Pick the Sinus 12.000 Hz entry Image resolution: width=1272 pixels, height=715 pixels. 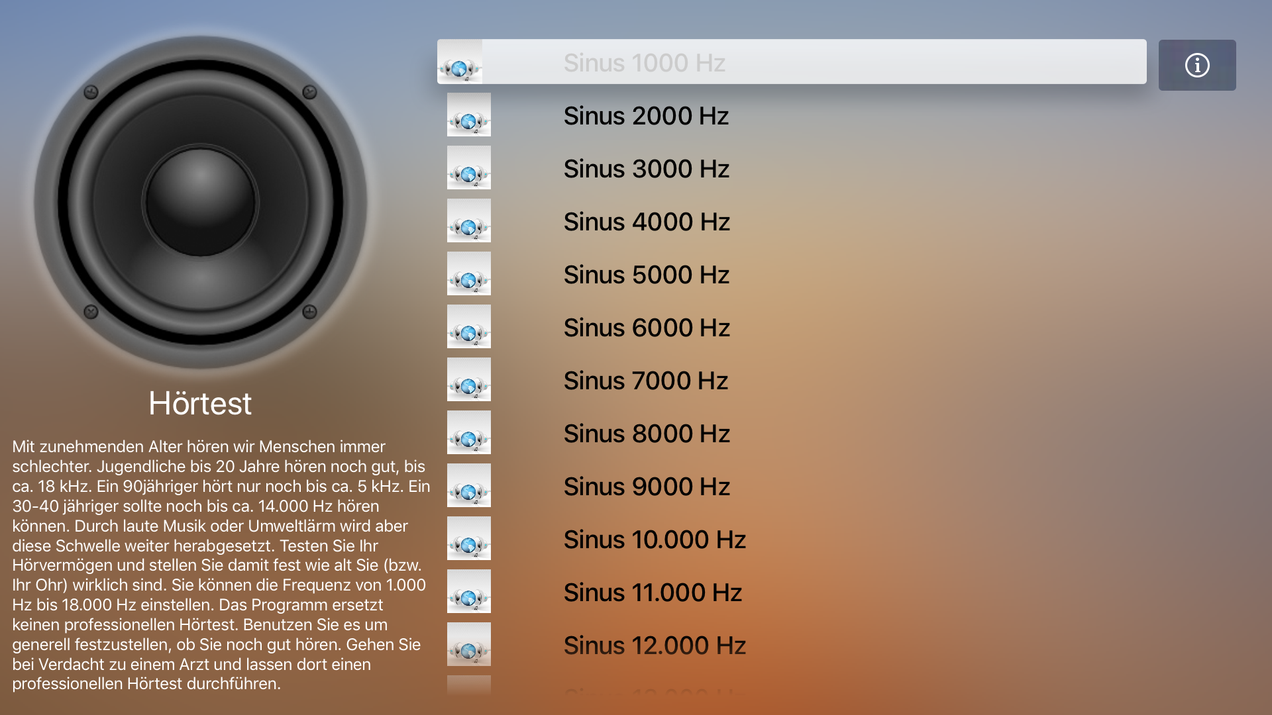(x=792, y=645)
